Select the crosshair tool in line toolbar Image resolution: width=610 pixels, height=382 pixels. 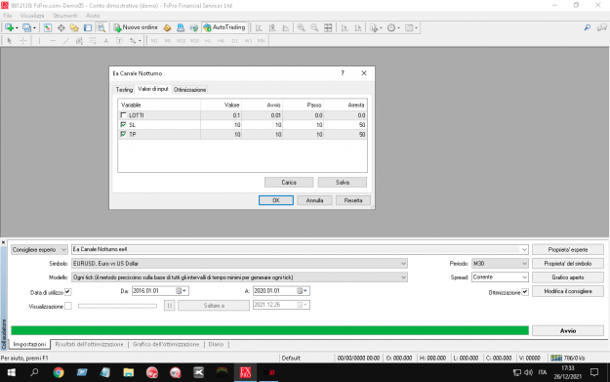(23, 40)
